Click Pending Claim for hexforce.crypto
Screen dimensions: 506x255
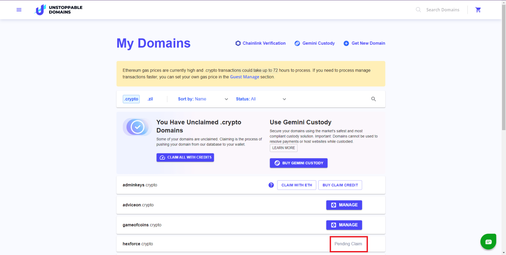pos(349,243)
